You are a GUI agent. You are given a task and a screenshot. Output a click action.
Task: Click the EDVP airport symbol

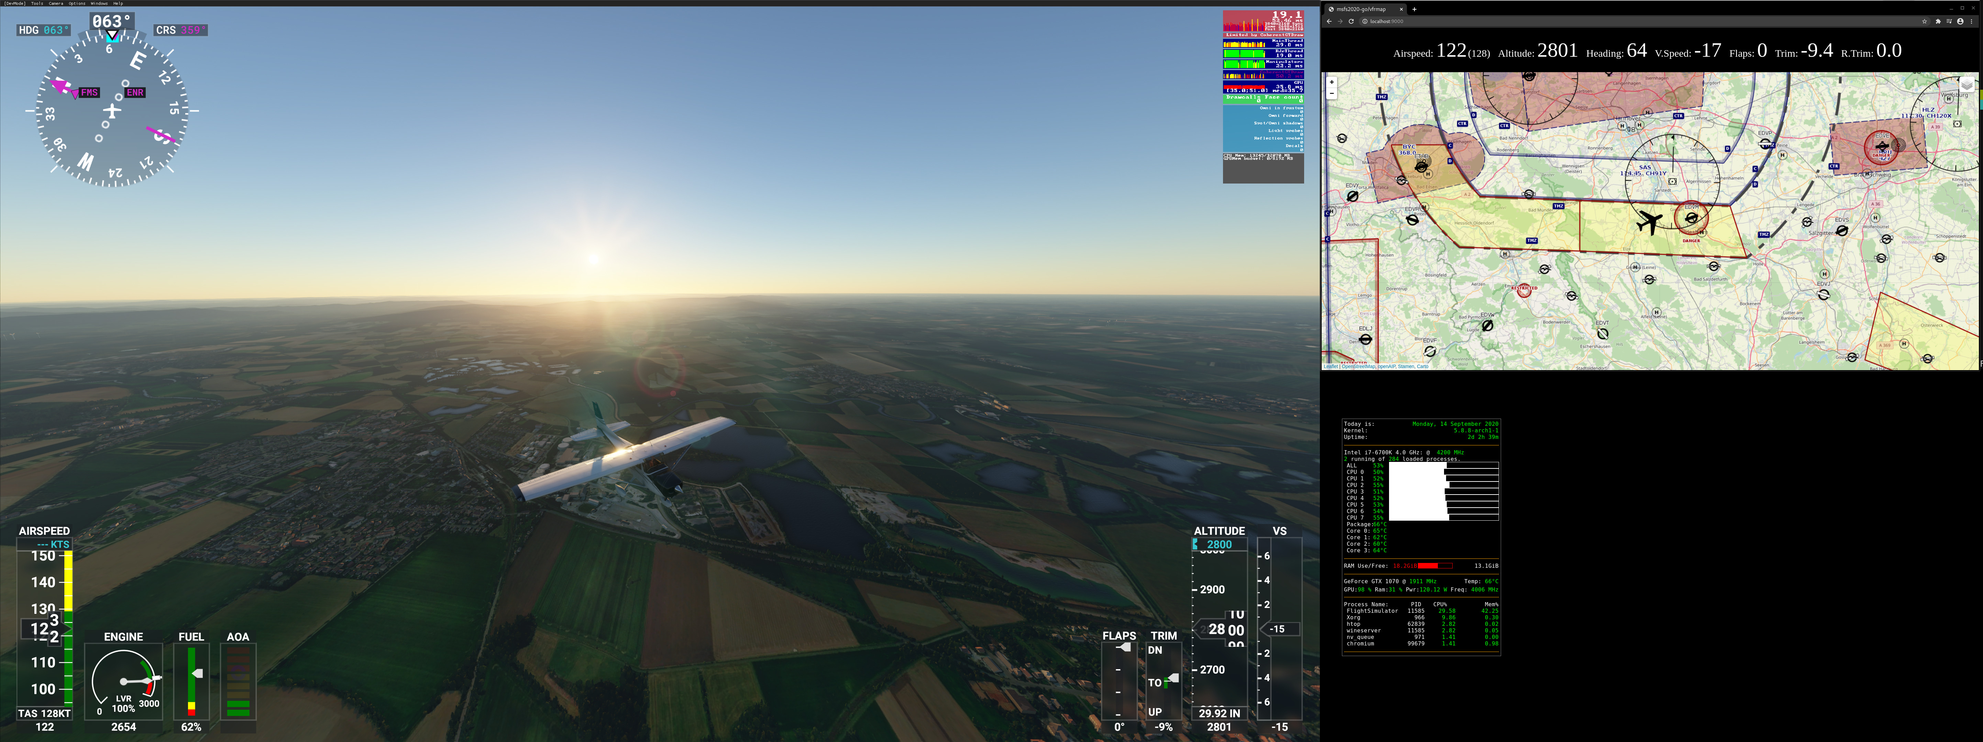1765,144
